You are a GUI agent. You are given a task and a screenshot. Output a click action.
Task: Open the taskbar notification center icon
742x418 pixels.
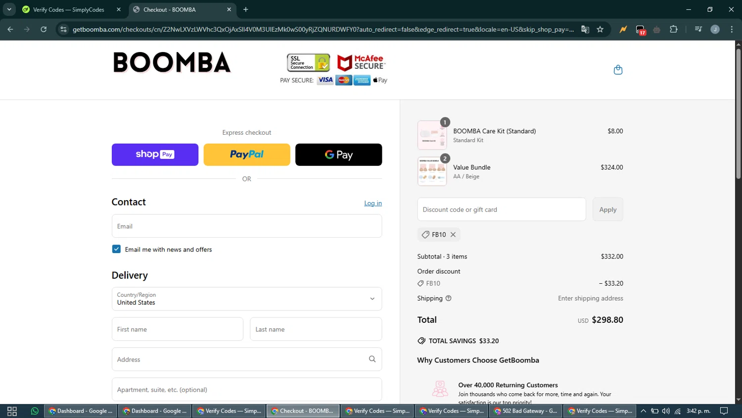[x=724, y=411]
